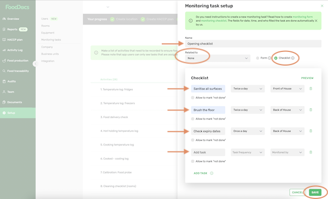
Task: Click the Form info icon
Action: click(x=270, y=58)
